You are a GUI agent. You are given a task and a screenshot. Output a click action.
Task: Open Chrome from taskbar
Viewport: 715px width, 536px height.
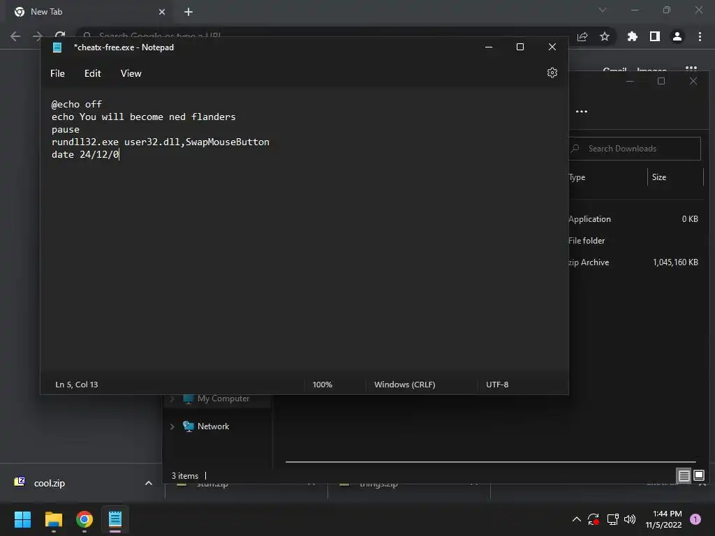click(x=84, y=519)
